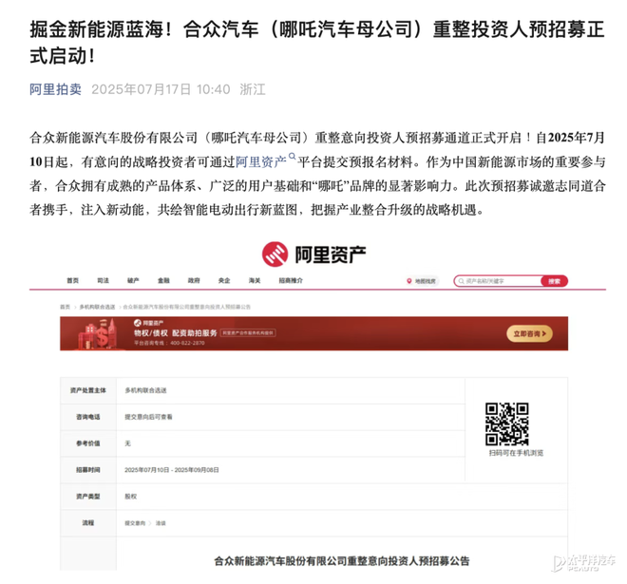The width and height of the screenshot is (627, 584).
Task: Click the 流程 row label
Action: tap(88, 523)
